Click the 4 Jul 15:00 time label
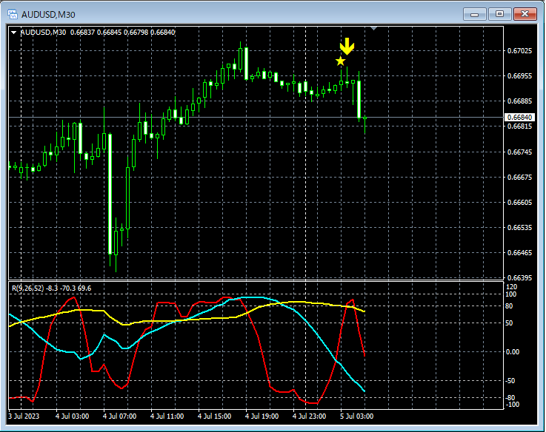Image resolution: width=546 pixels, height=432 pixels. (214, 416)
